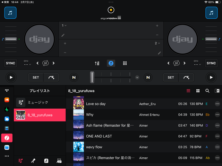
Task: Set cue point on left deck
Action: 36,77
